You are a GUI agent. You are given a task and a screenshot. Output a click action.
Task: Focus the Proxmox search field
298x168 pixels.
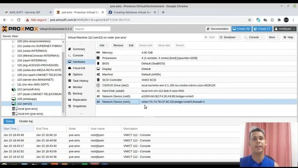click(92, 29)
